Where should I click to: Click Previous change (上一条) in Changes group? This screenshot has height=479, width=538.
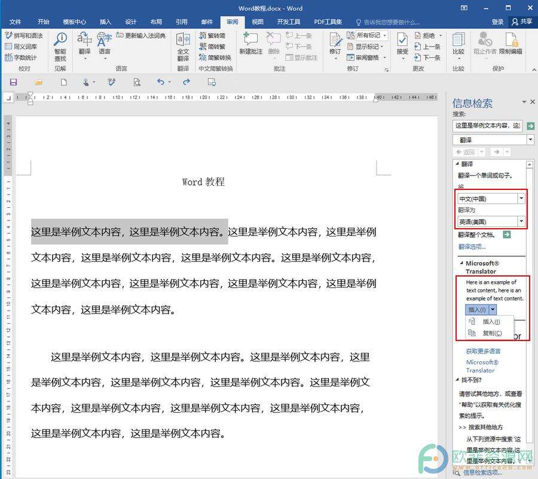coord(427,47)
